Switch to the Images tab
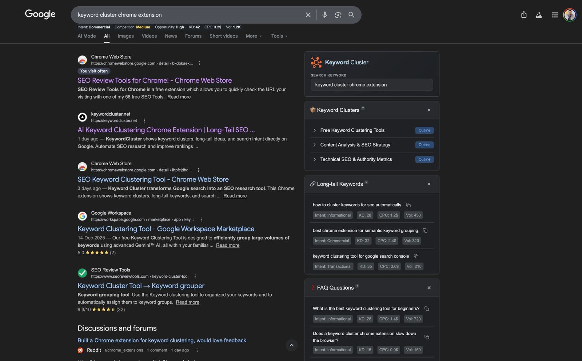Image resolution: width=582 pixels, height=361 pixels. click(x=125, y=36)
